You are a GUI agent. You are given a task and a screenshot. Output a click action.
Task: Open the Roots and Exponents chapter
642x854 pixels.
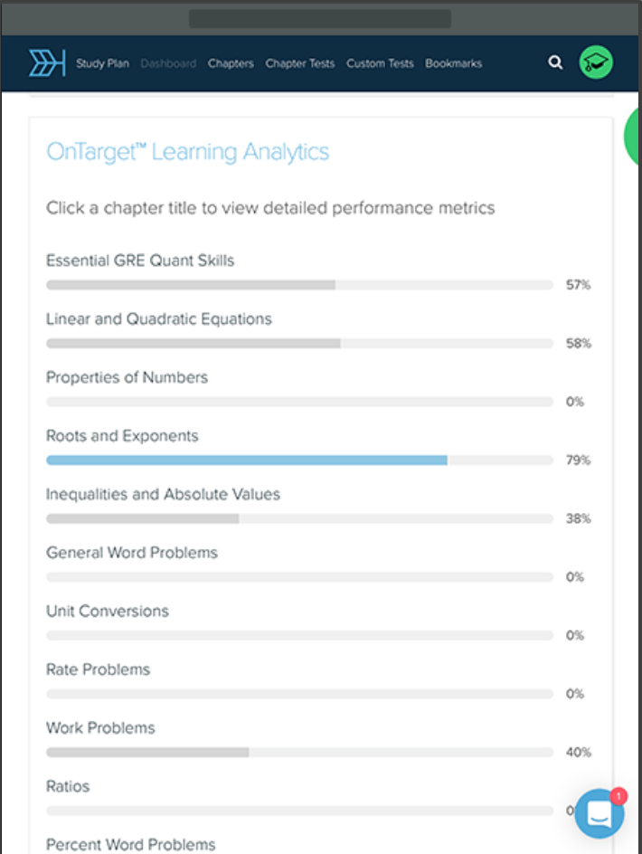[121, 436]
